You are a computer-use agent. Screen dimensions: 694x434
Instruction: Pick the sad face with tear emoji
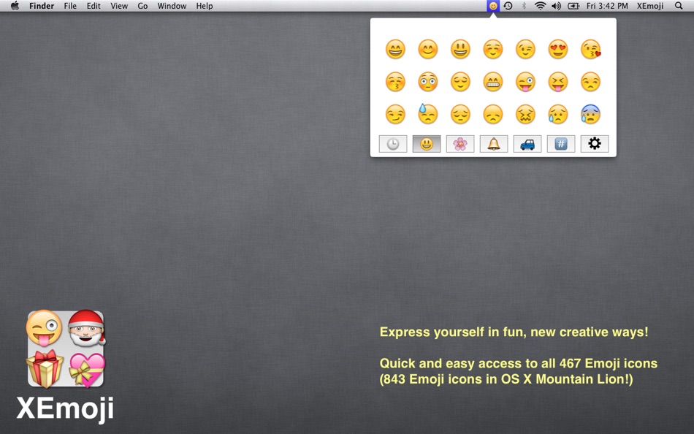click(x=558, y=114)
